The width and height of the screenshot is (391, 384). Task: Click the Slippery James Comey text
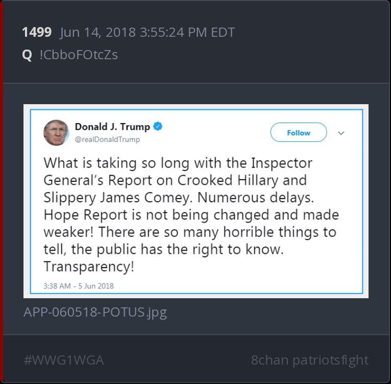tap(118, 198)
